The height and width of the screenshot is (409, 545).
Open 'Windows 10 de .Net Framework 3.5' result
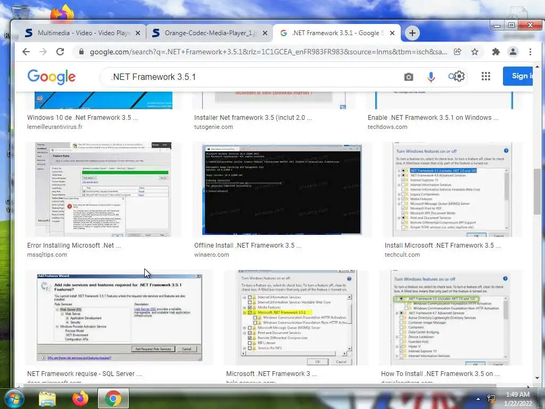(82, 118)
